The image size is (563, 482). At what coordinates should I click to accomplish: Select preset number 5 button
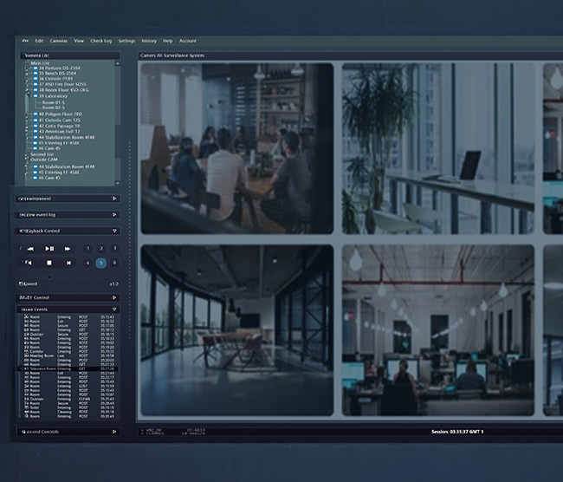100,263
